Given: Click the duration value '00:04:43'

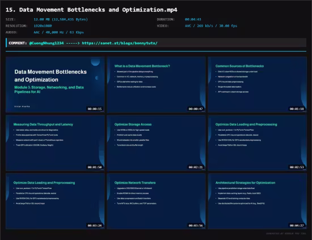Looking at the screenshot, I should pyautogui.click(x=193, y=19).
